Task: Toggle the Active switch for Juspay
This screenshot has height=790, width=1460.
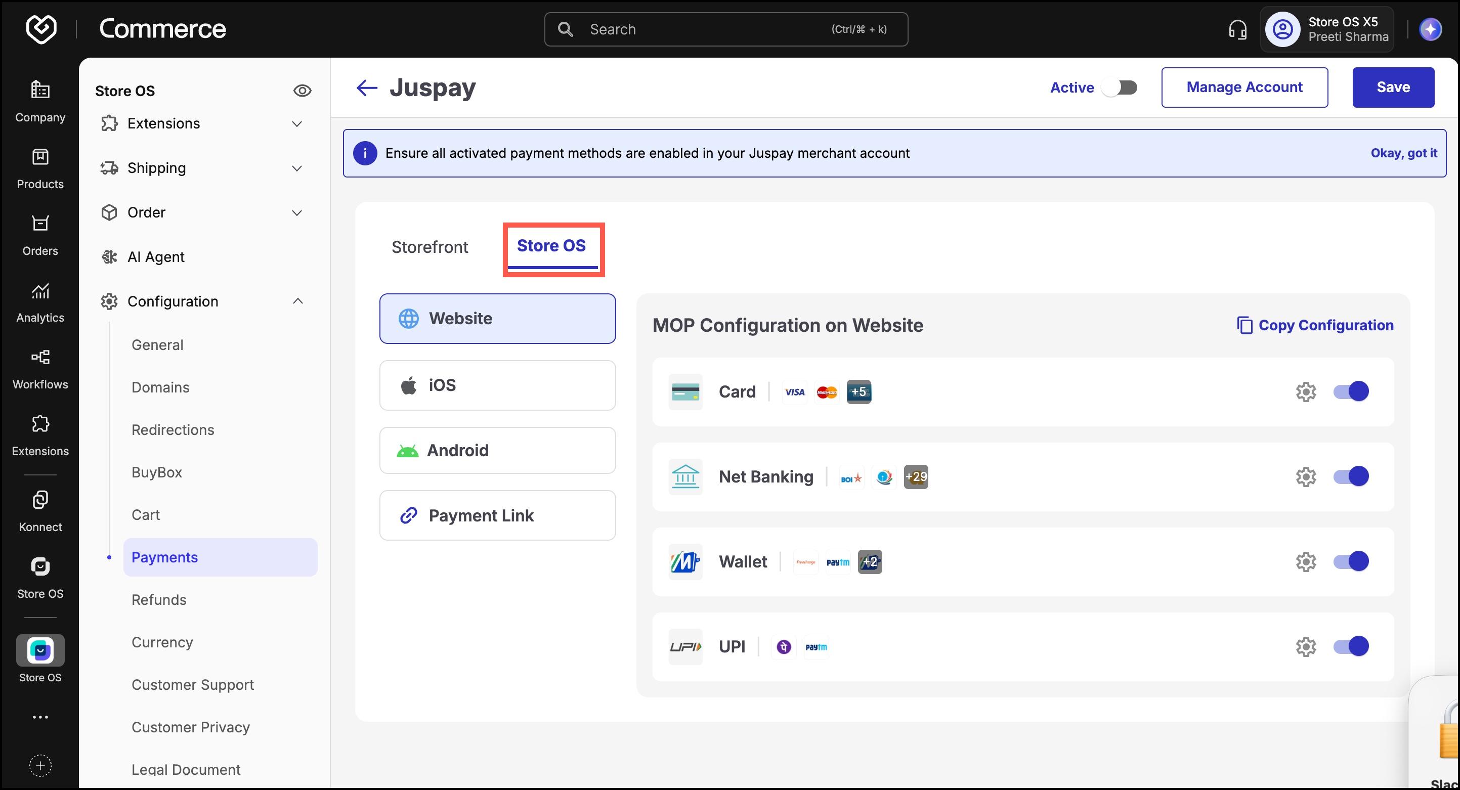Action: tap(1120, 87)
